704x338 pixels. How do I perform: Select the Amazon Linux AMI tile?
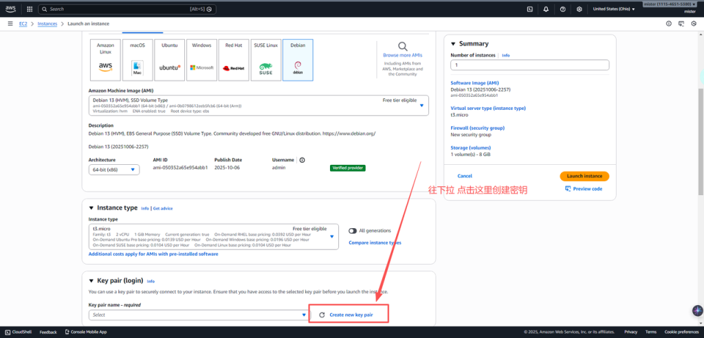[x=105, y=60]
